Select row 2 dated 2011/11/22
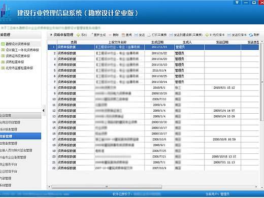This screenshot has height=198, width=264. click(x=153, y=53)
